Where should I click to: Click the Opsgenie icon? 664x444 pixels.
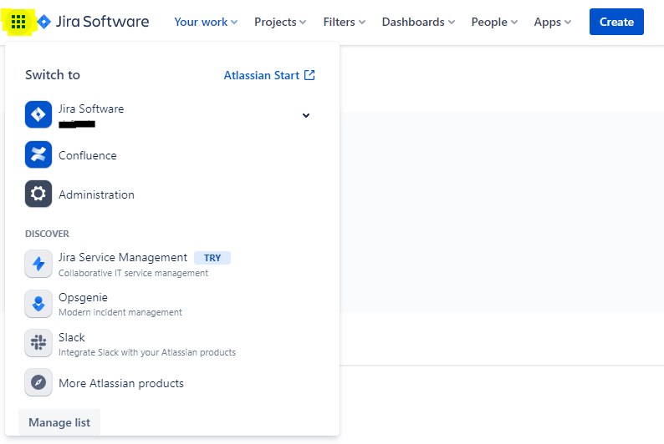tap(38, 304)
